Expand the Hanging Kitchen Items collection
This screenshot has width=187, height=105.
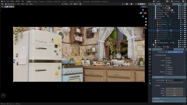point(154,12)
